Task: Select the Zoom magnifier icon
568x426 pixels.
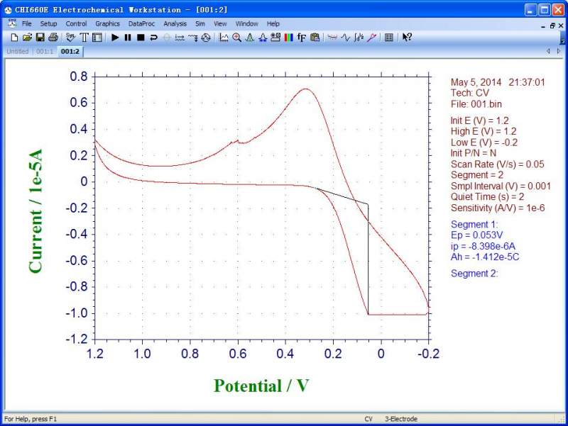Action: pyautogui.click(x=237, y=38)
